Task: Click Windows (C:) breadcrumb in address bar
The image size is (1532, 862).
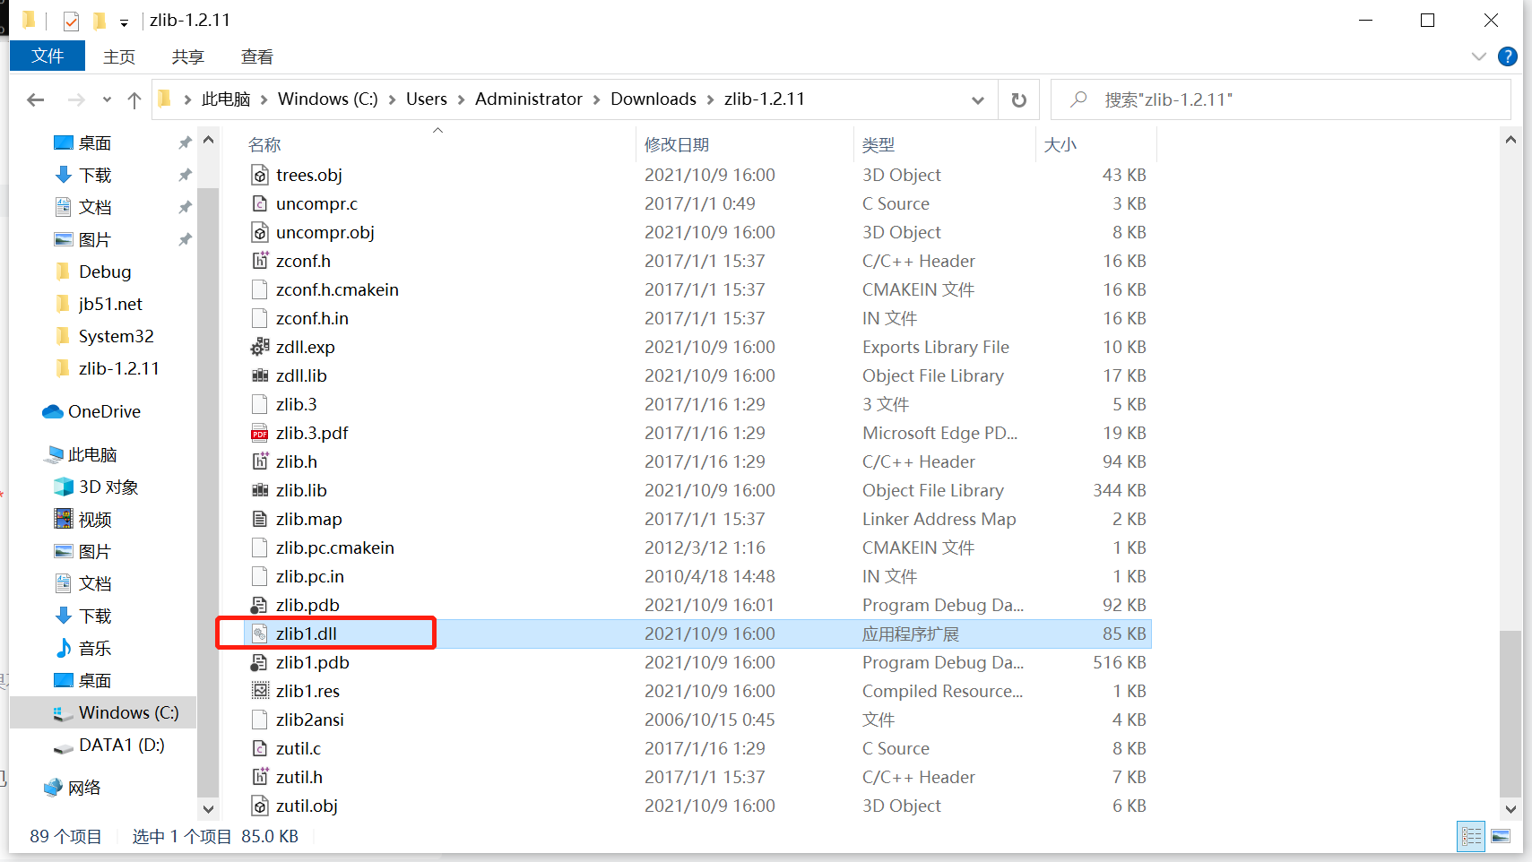Action: [328, 99]
